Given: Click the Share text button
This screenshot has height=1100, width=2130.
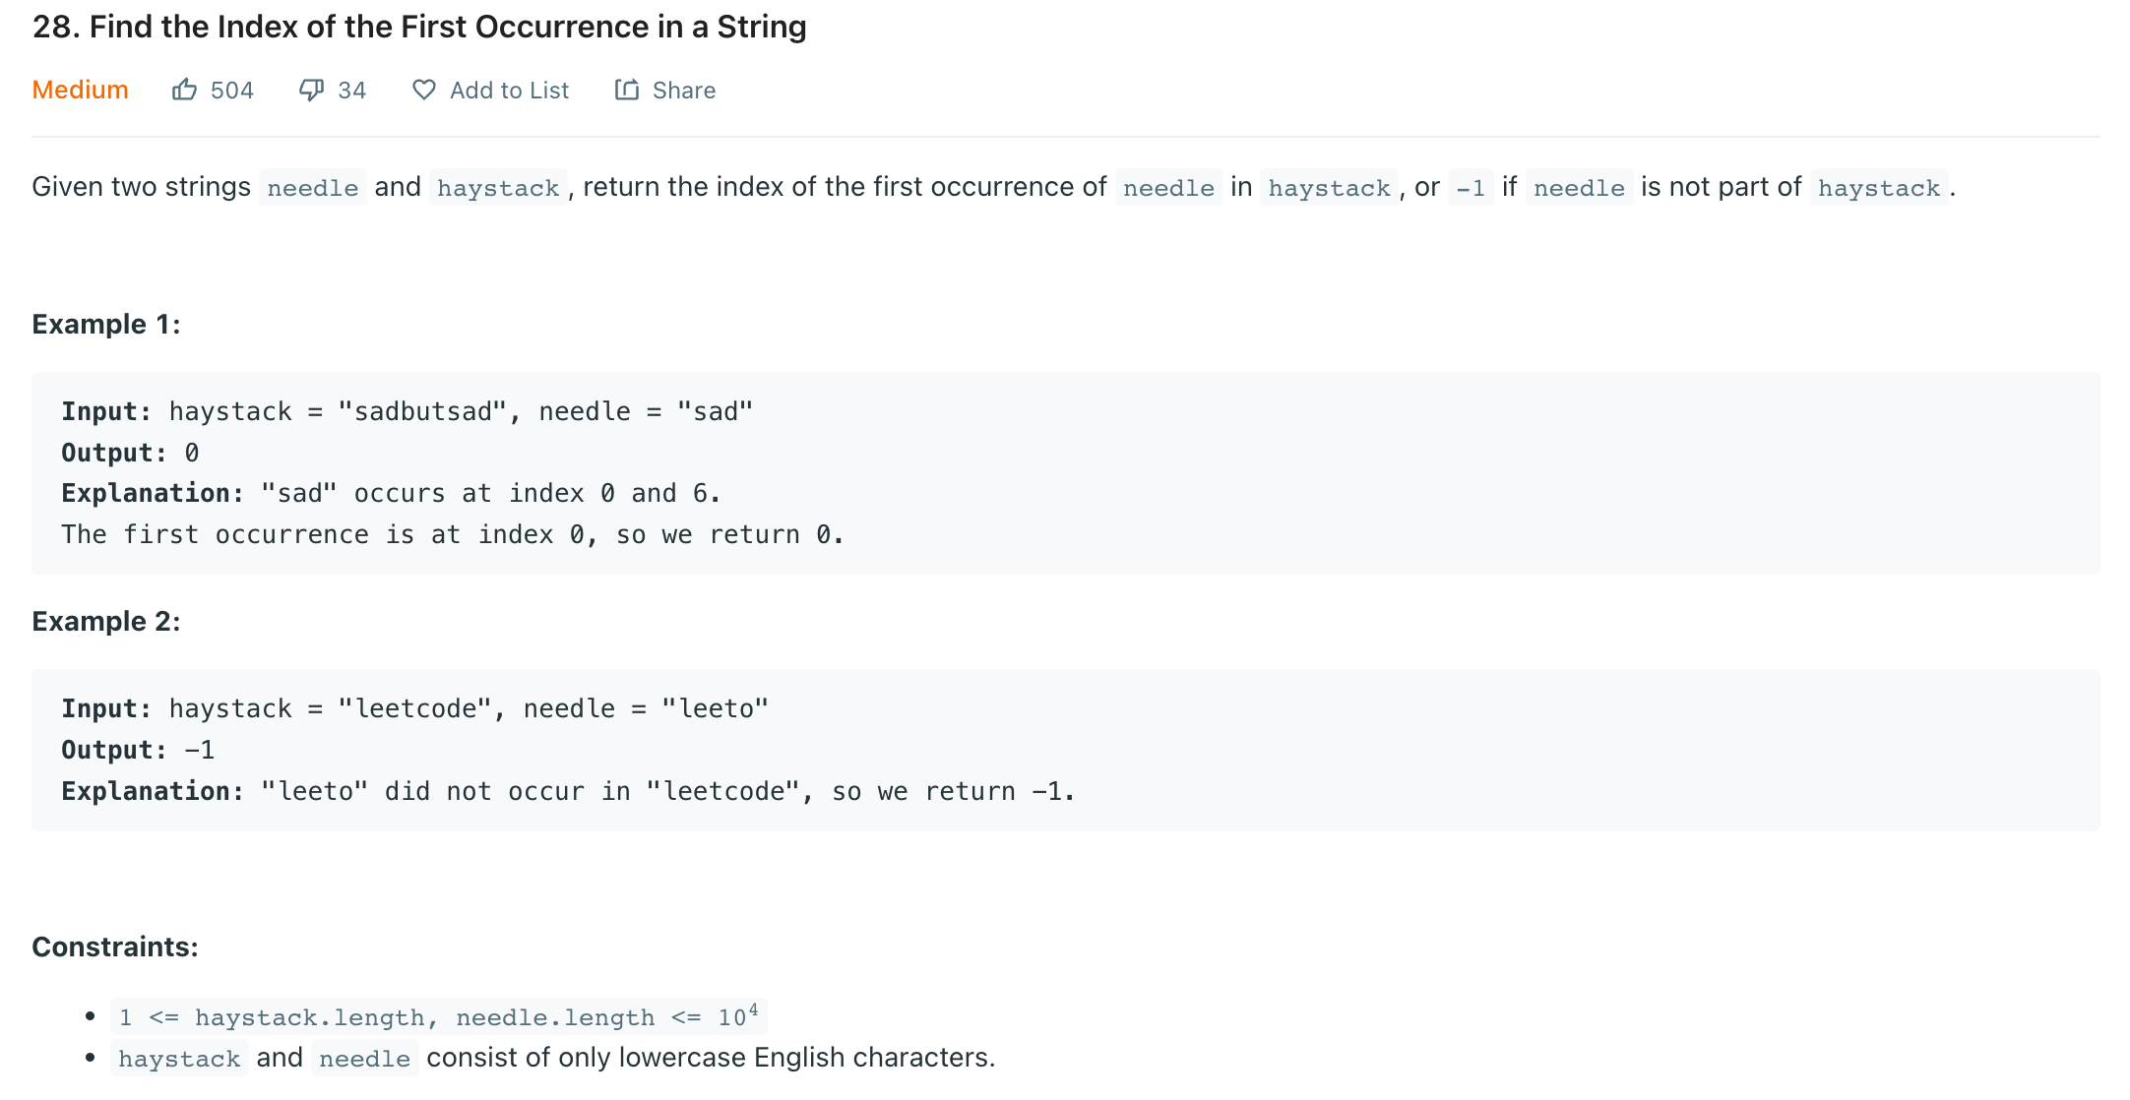Looking at the screenshot, I should 684,91.
